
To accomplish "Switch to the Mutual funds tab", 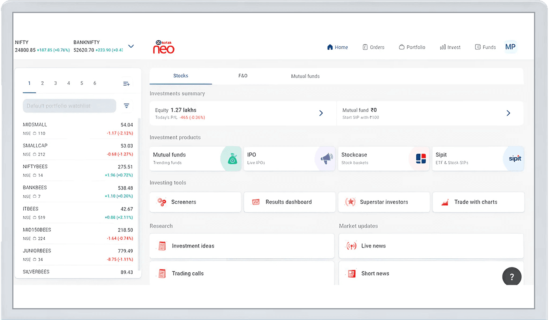I will click(305, 76).
